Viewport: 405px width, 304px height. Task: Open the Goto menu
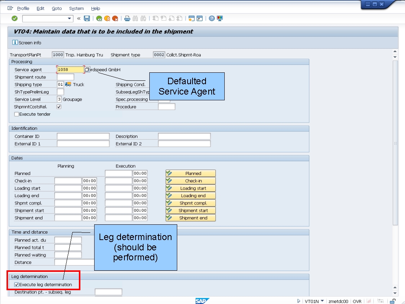57,8
